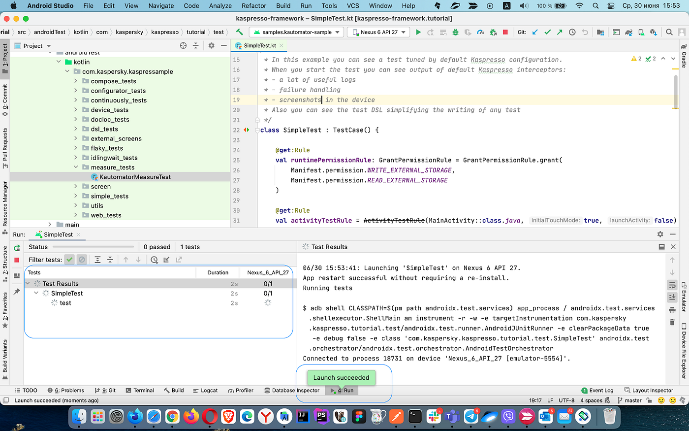This screenshot has height=431, width=689.
Task: Sync project with Gradle files icon
Action: point(628,32)
